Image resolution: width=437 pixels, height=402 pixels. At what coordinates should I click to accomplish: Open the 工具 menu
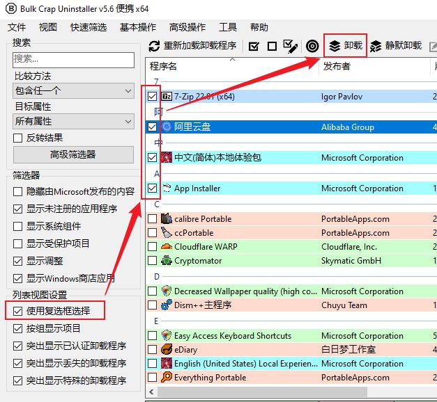tap(228, 27)
